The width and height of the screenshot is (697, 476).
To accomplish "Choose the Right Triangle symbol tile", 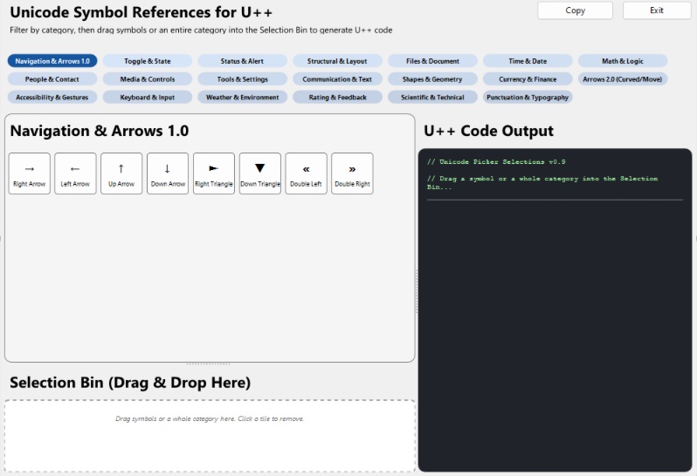I will pos(214,173).
